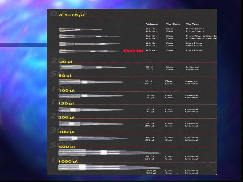This screenshot has width=243, height=182.
Task: Click the shortest MicroVolume tip image
Action: point(80,29)
